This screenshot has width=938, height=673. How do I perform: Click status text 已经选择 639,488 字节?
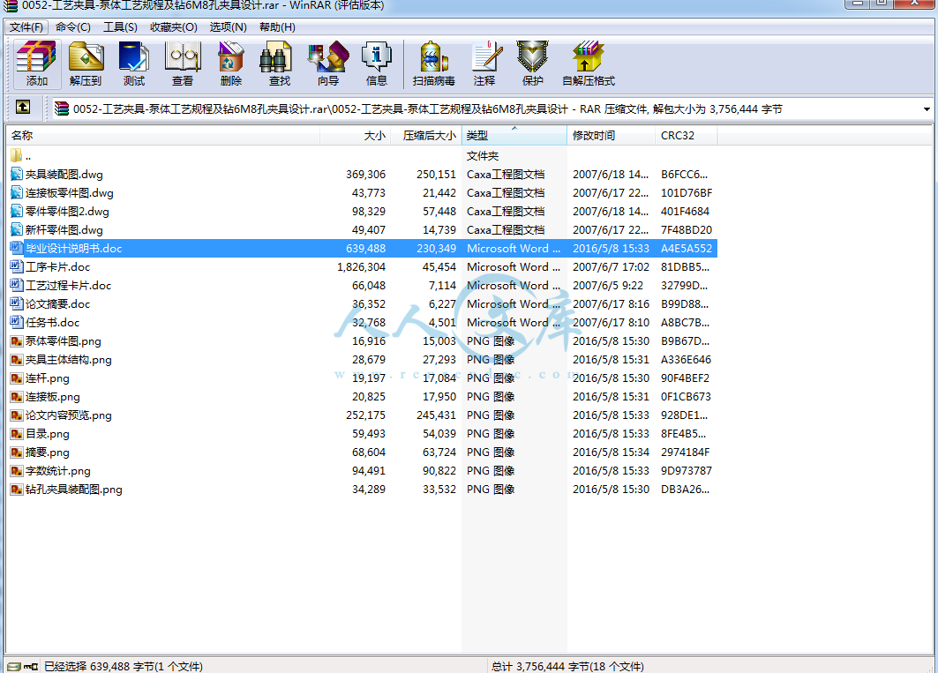124,667
